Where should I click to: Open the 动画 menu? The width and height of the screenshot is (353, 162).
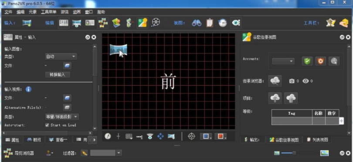77,12
